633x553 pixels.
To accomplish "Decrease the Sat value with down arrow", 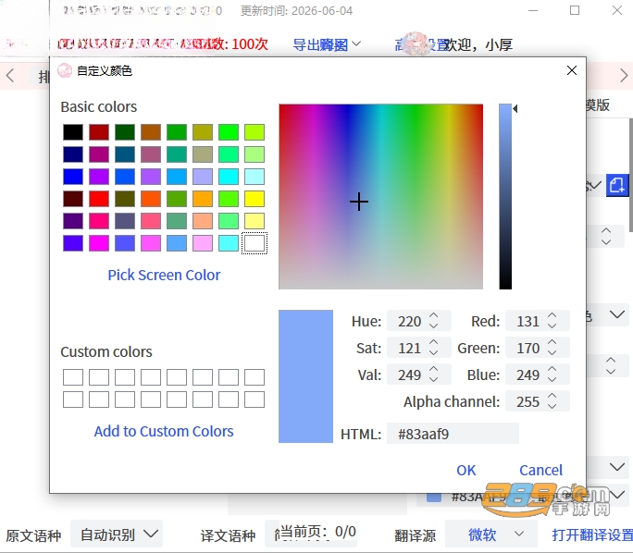I will click(x=434, y=352).
